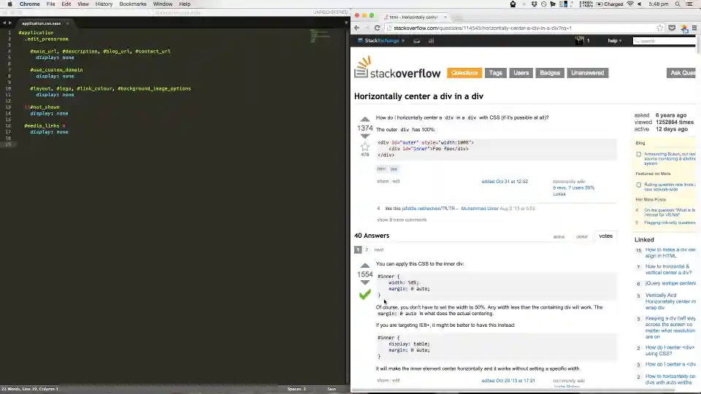701x394 pixels.
Task: Favorite the question using the star
Action: [365, 147]
